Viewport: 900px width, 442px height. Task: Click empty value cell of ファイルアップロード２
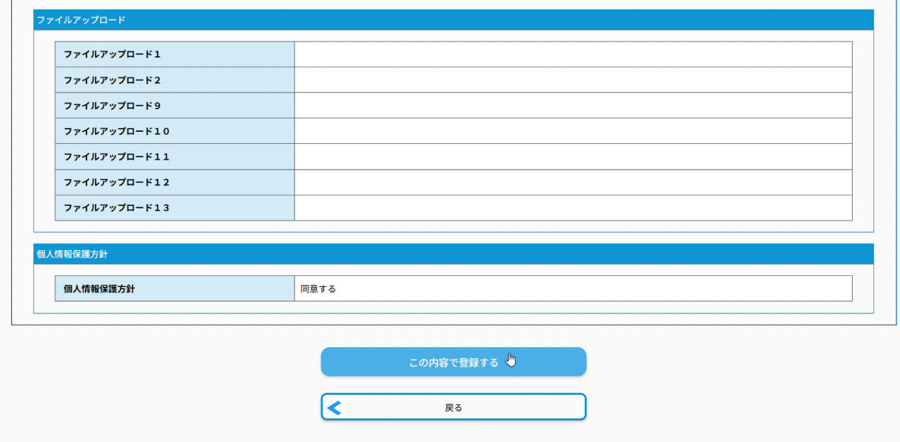(x=573, y=80)
